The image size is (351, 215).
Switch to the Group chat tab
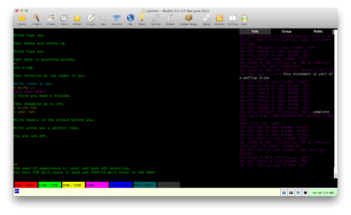click(x=287, y=32)
